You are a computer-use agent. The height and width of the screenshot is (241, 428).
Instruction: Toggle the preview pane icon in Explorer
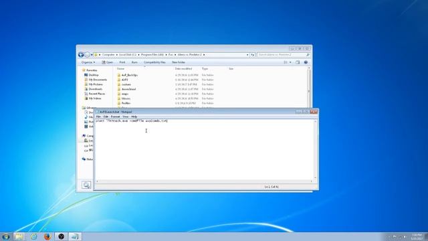[x=298, y=62]
